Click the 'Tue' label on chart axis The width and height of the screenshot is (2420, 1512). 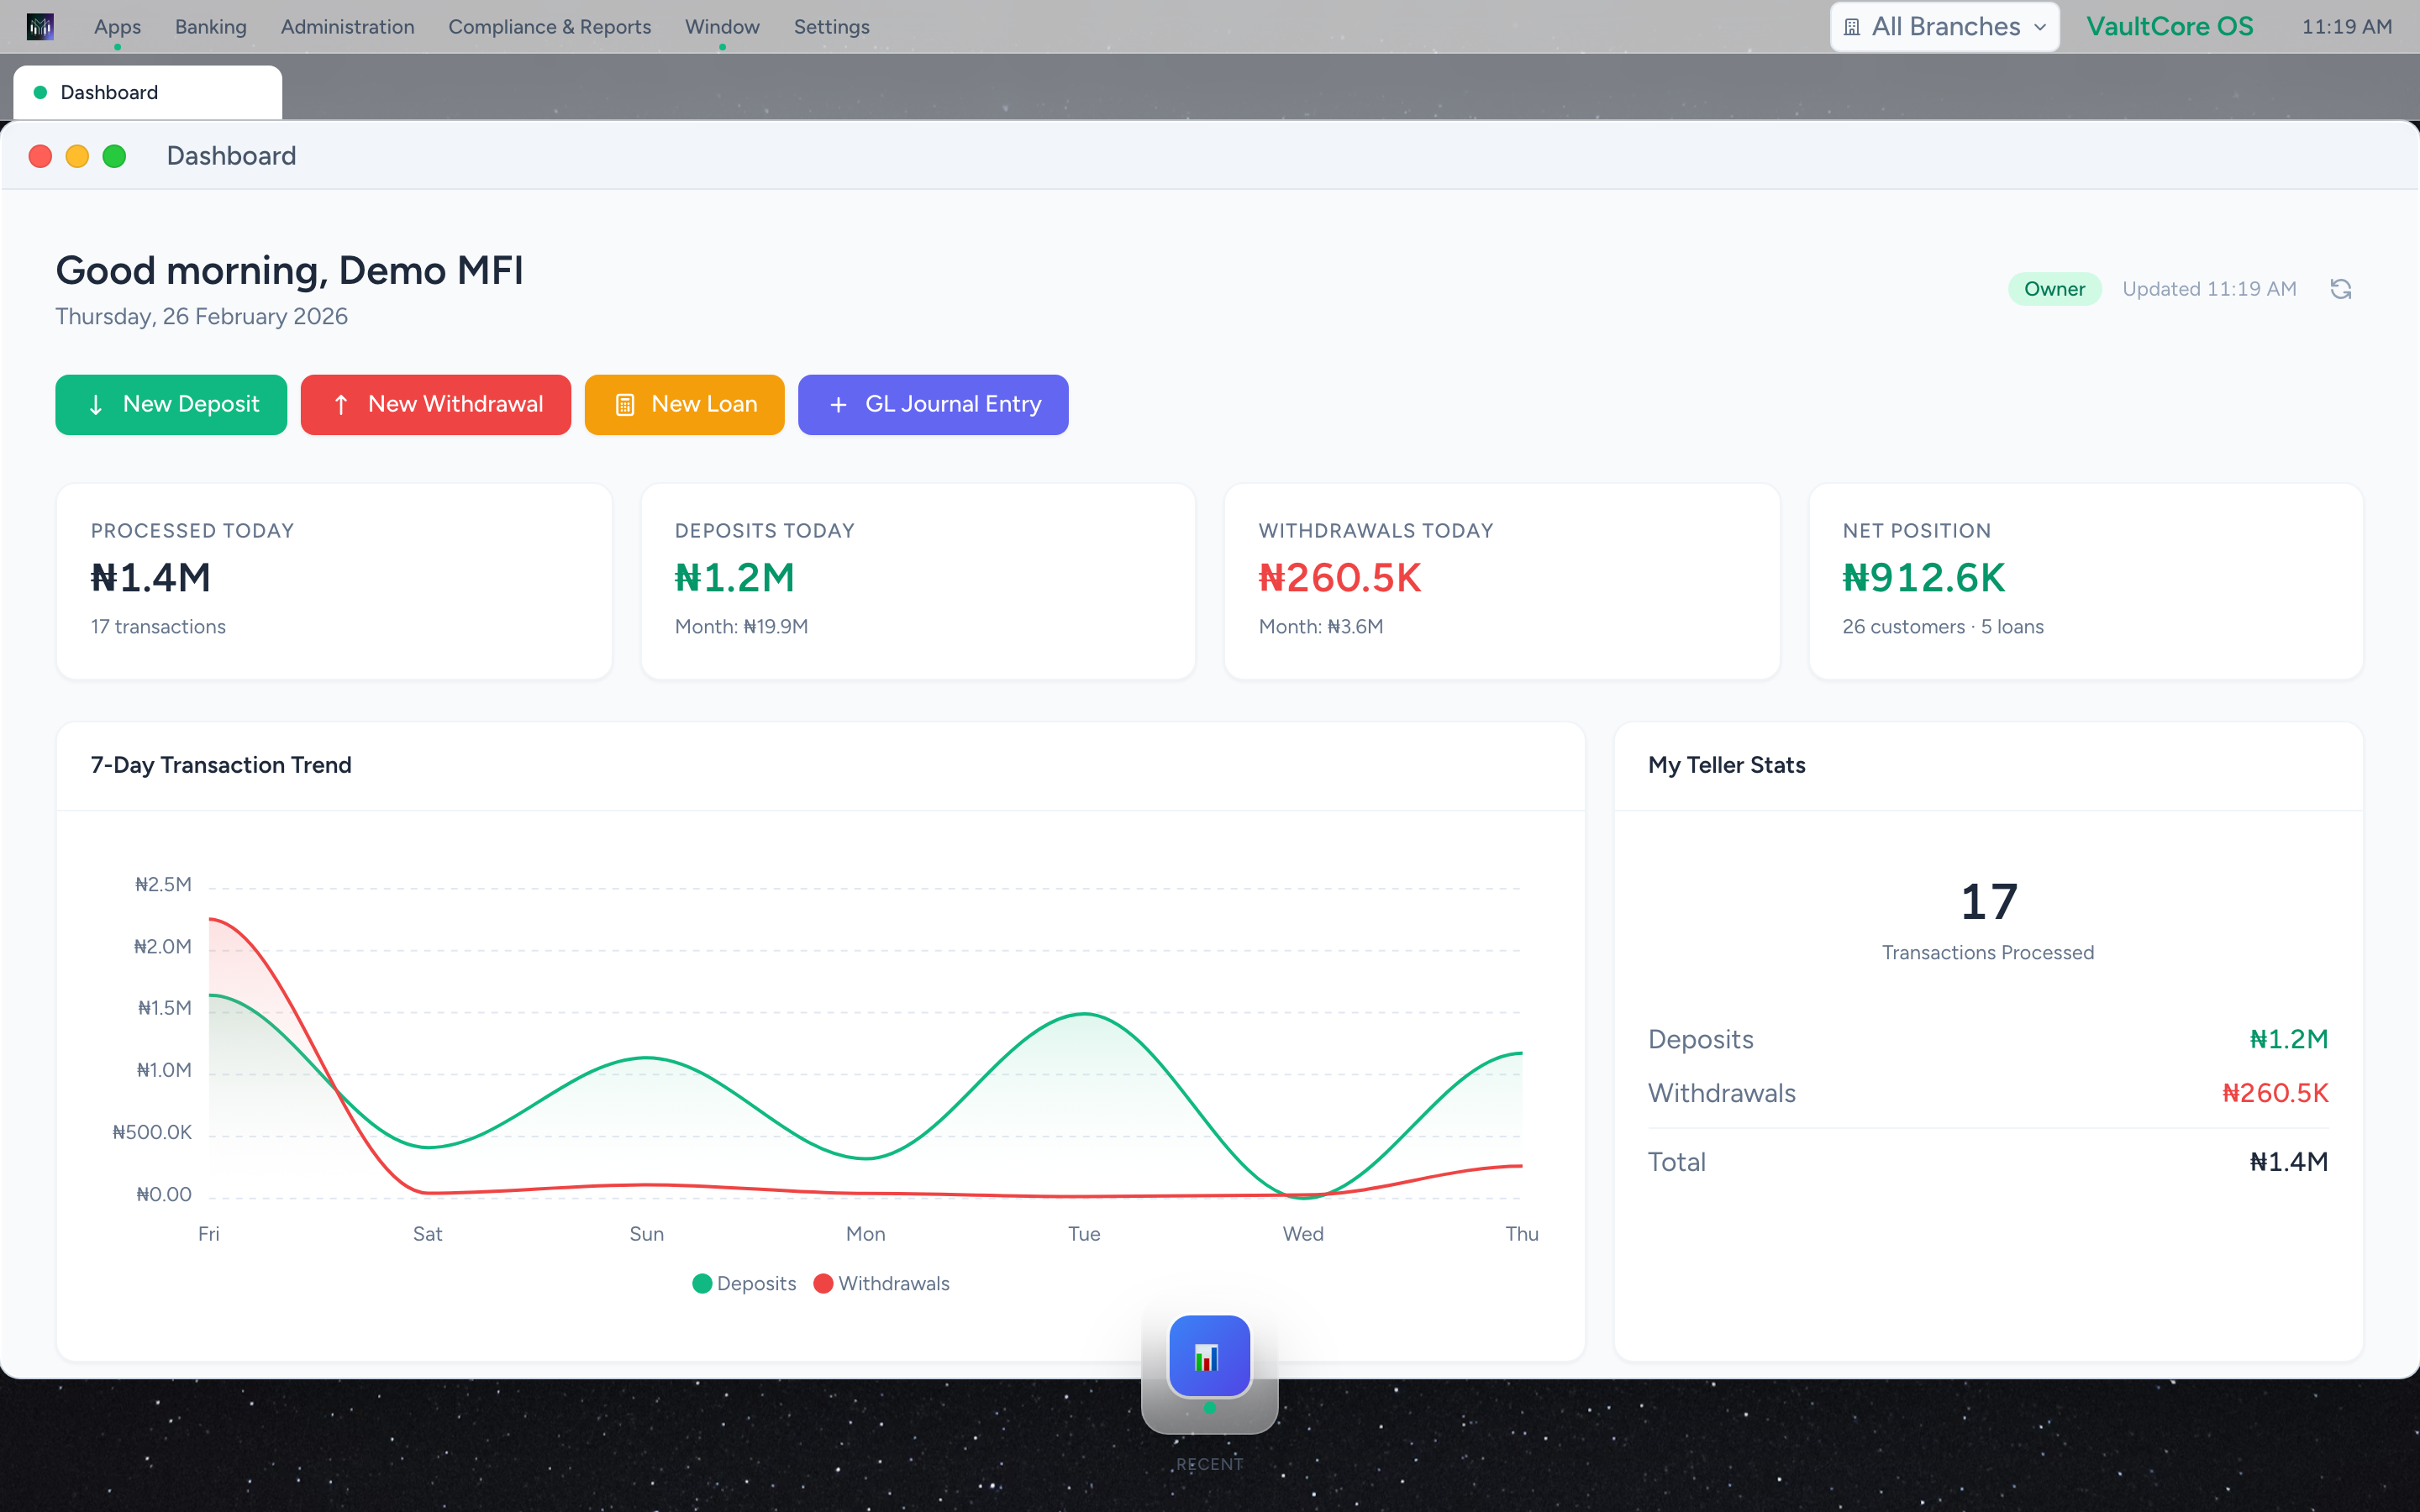[1084, 1234]
